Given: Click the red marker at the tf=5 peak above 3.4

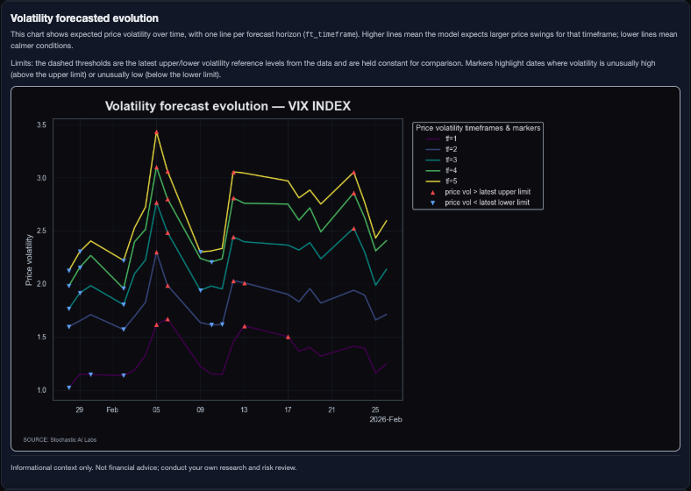Looking at the screenshot, I should (x=156, y=132).
